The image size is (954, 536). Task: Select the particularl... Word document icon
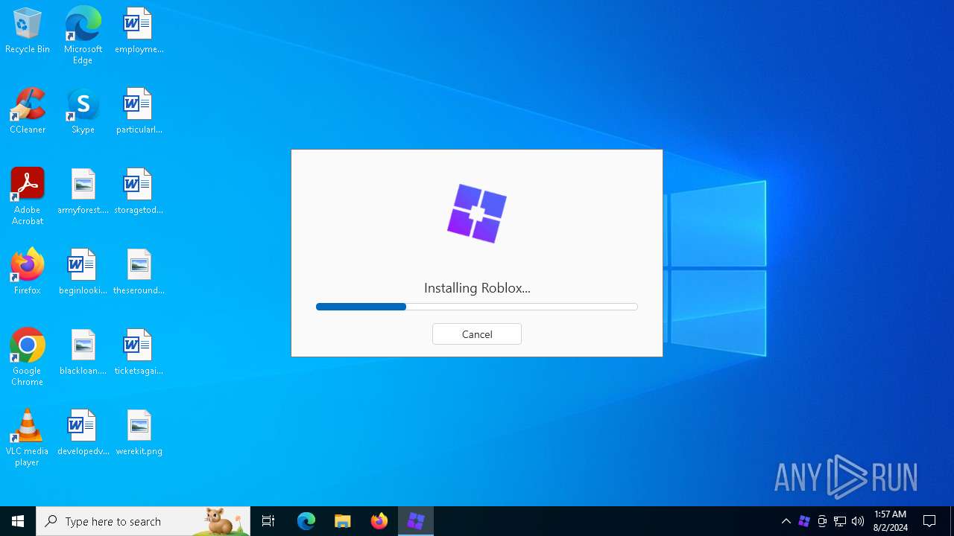[x=139, y=112]
